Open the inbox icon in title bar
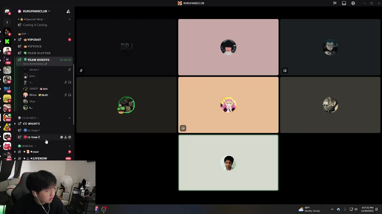382x214 pixels. [344, 3]
